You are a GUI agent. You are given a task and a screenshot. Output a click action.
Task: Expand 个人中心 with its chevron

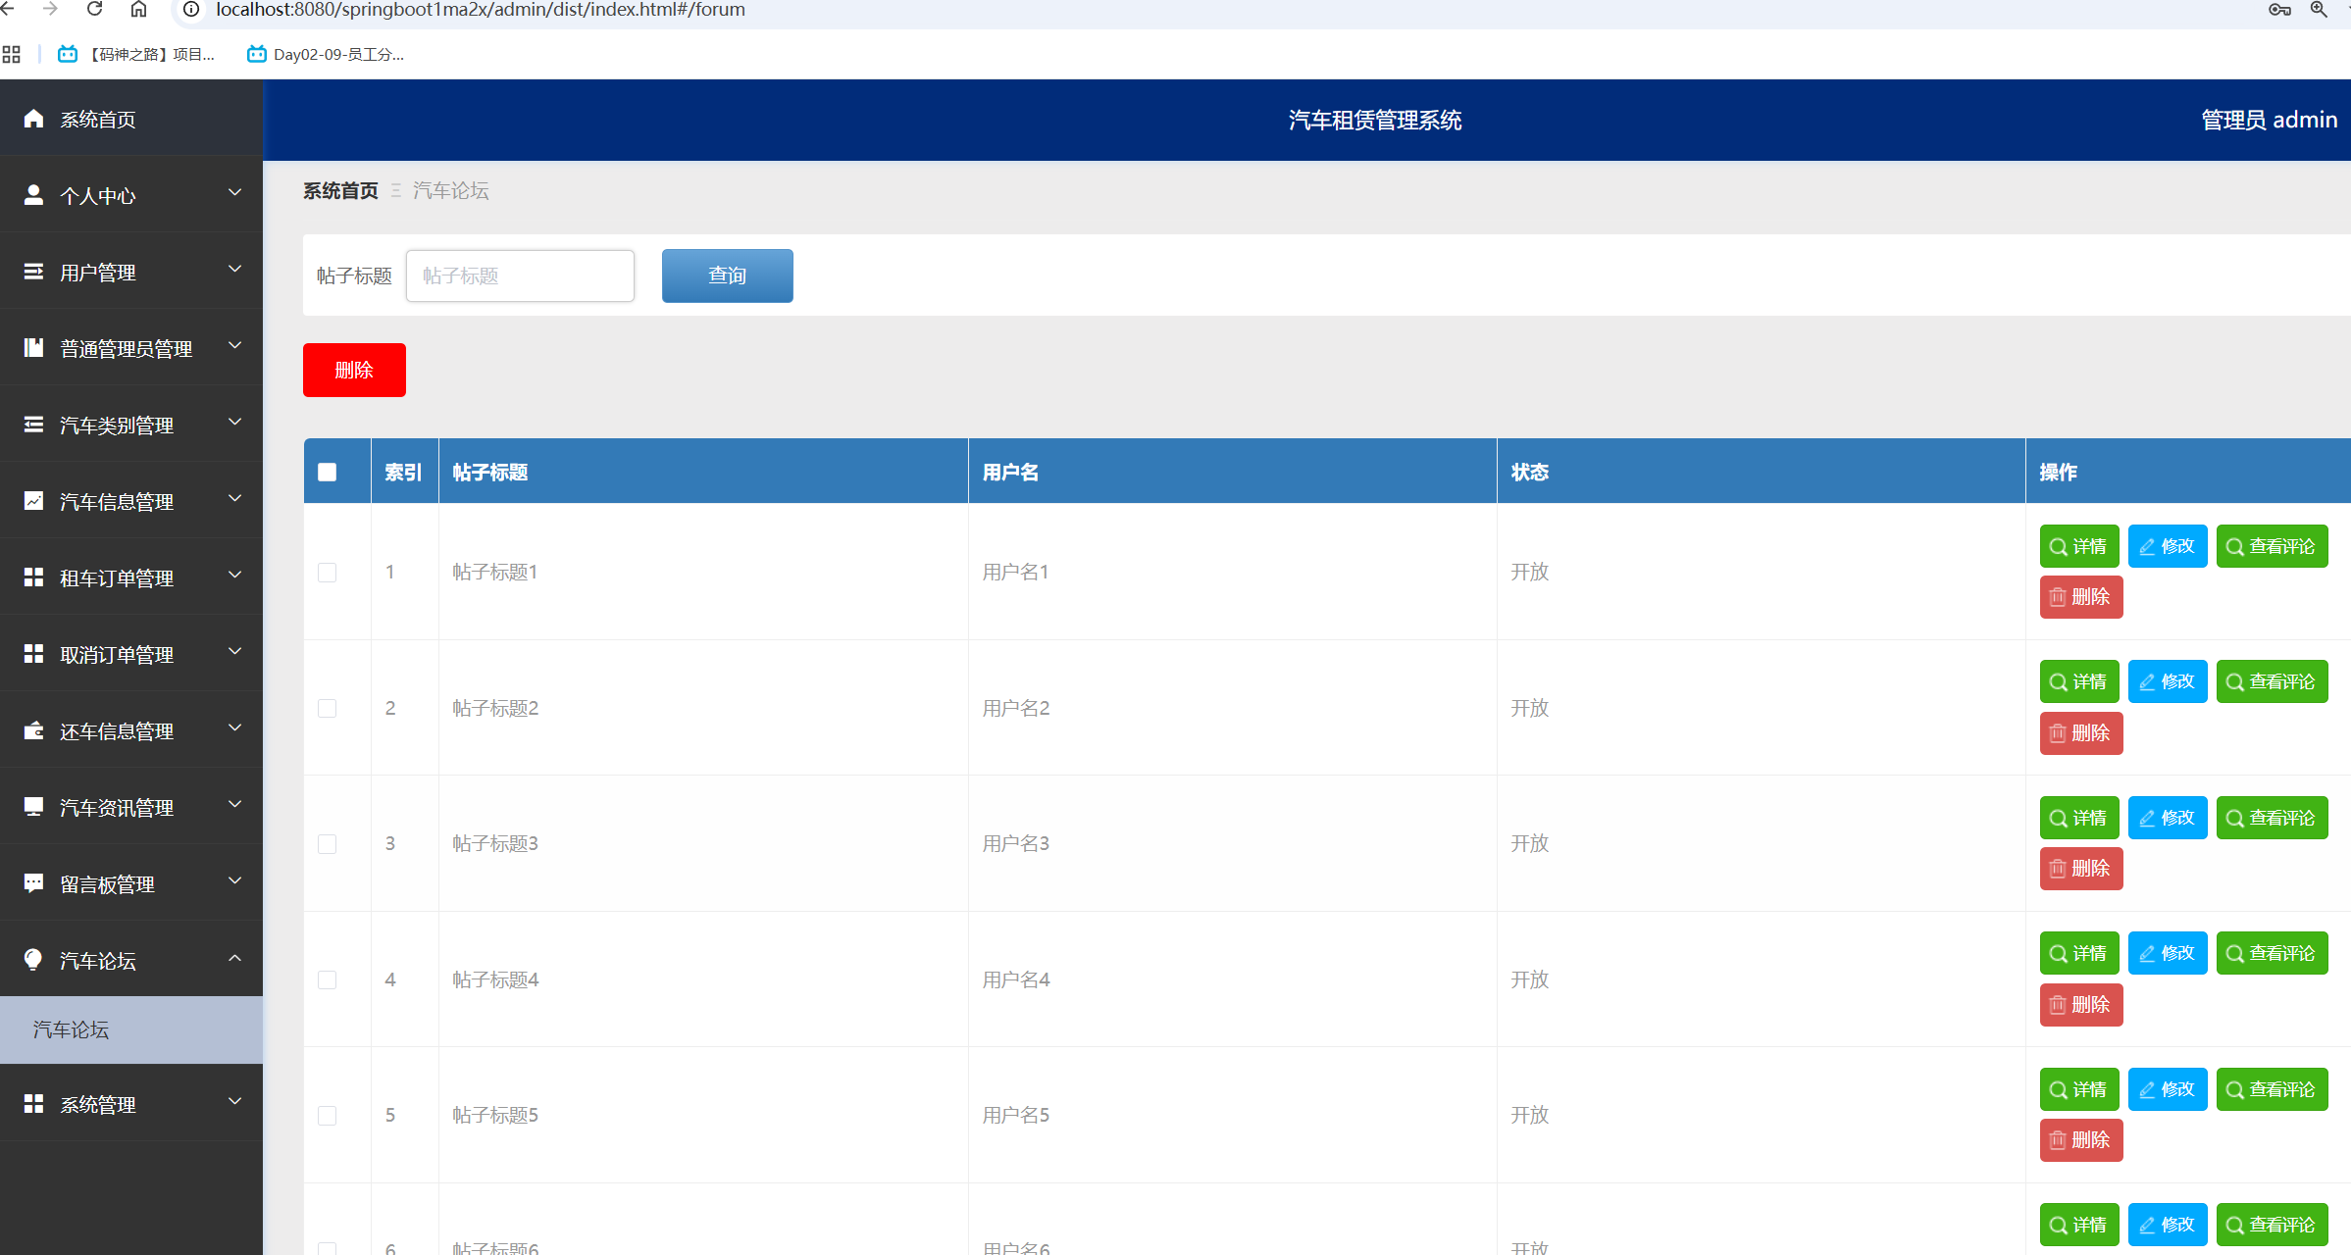tap(234, 193)
